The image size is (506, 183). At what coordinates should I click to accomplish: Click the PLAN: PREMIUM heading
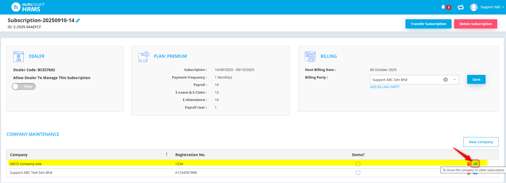point(170,56)
